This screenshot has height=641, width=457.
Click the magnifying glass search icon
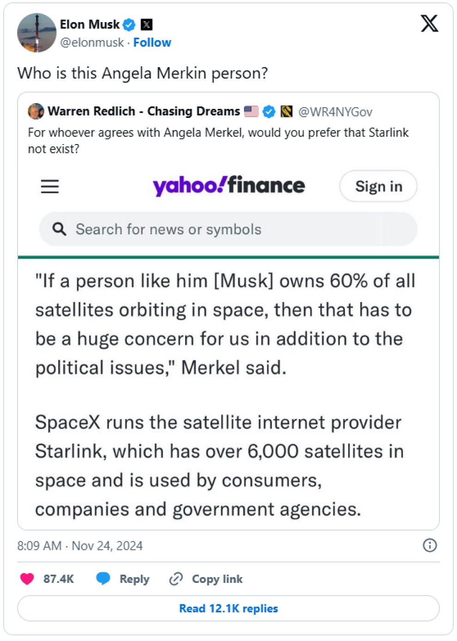click(x=59, y=229)
